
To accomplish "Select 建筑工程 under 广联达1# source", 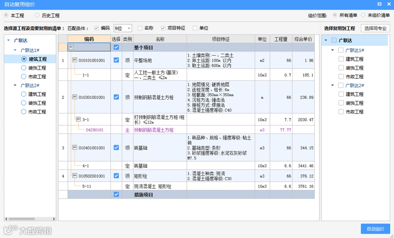I will 24,59.
